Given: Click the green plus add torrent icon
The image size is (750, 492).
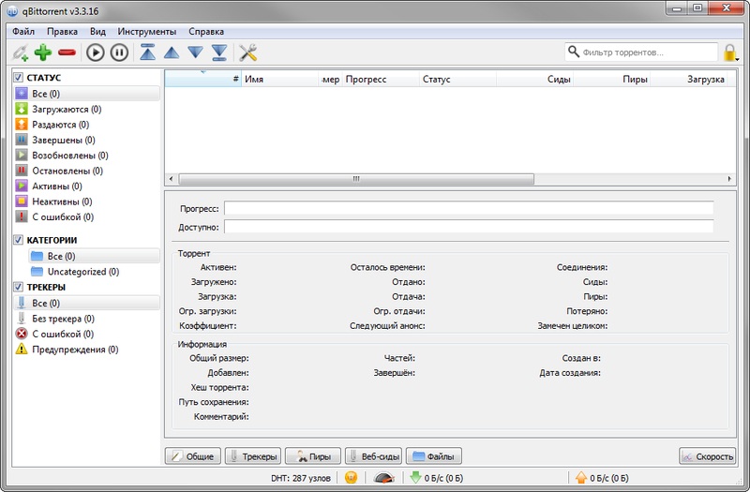Looking at the screenshot, I should click(x=43, y=52).
